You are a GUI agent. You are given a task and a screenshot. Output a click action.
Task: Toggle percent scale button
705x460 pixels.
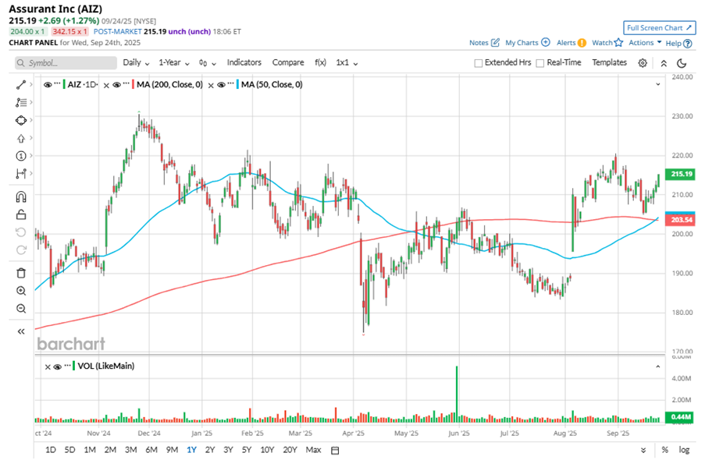664,450
